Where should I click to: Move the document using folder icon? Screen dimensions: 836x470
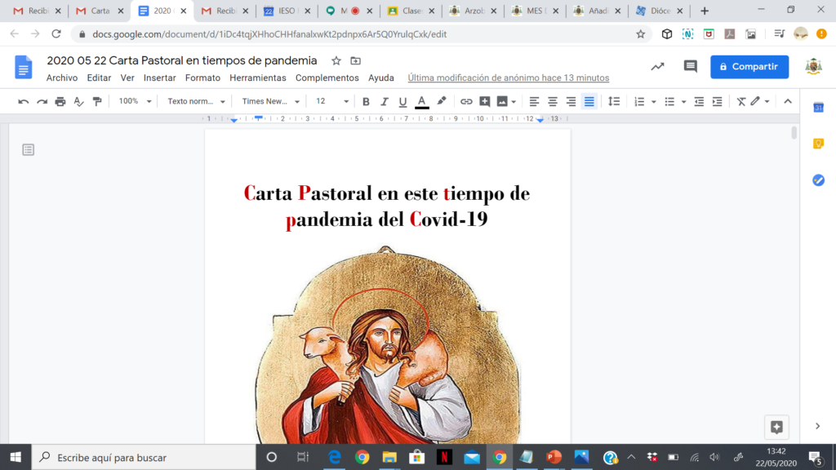pos(355,60)
